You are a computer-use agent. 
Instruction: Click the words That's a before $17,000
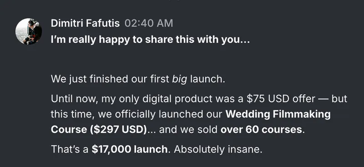(70, 149)
